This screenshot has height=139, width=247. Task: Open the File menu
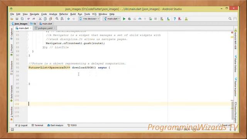click(x=12, y=14)
